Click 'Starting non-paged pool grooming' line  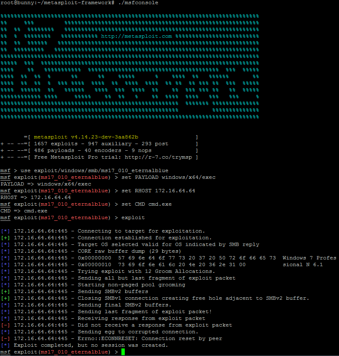point(93,285)
